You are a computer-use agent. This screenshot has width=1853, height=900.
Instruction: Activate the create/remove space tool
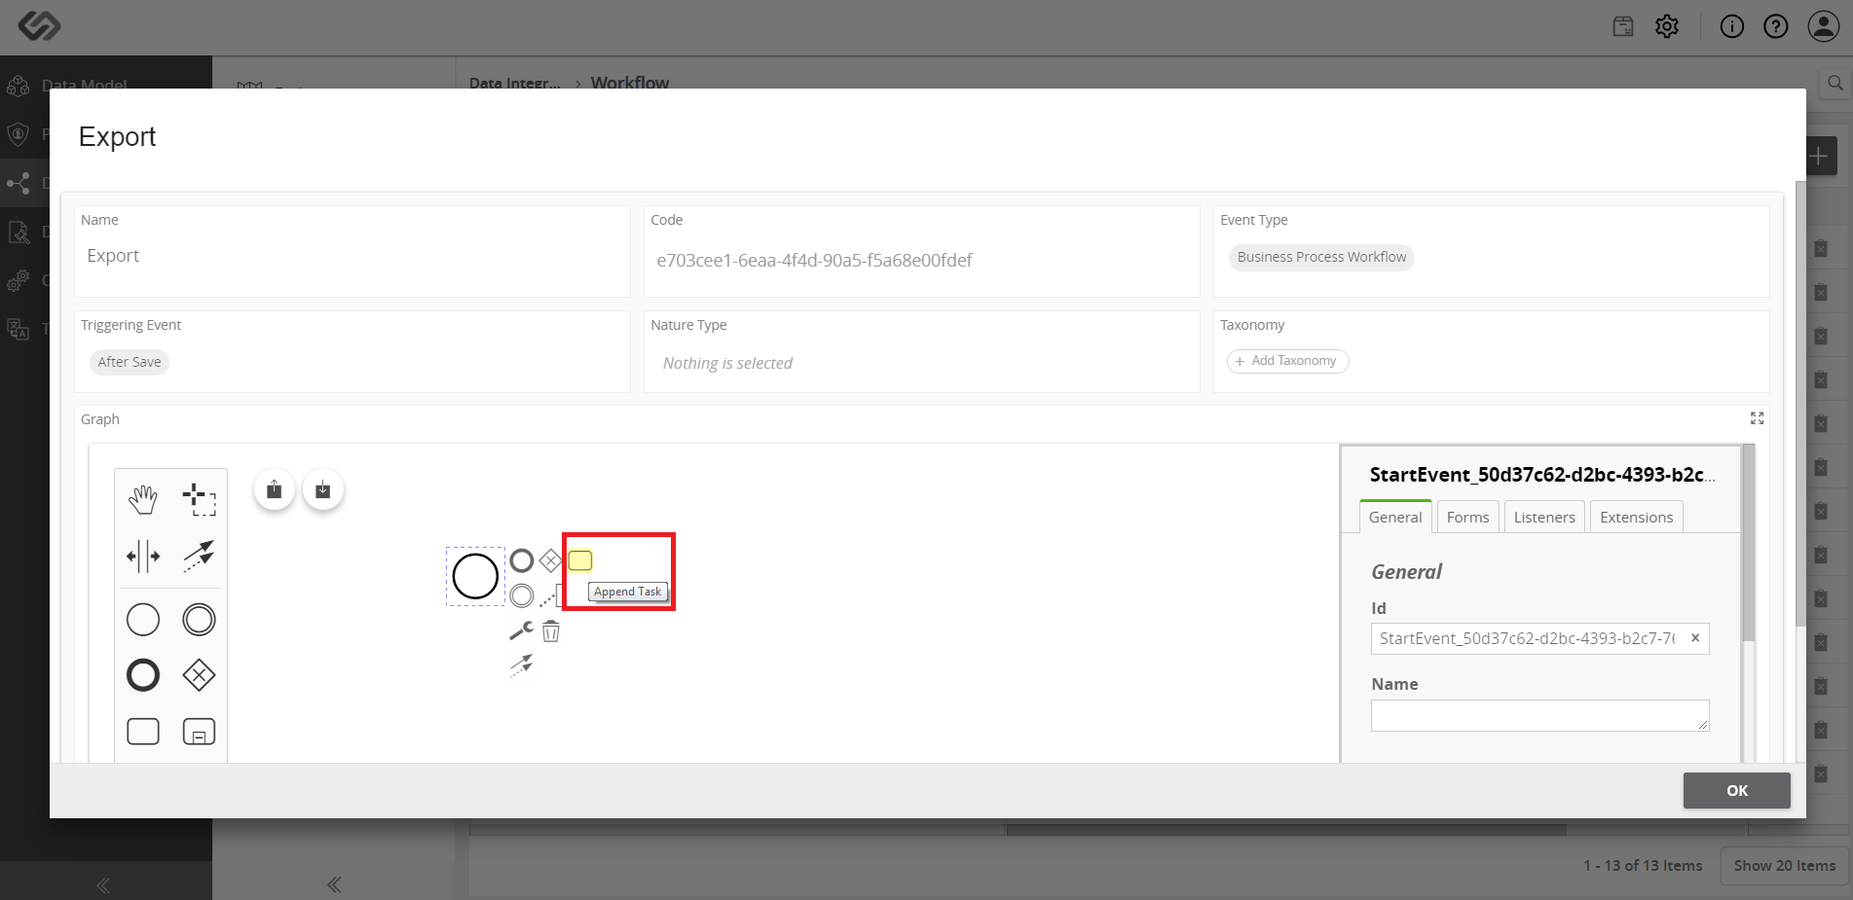tap(143, 557)
